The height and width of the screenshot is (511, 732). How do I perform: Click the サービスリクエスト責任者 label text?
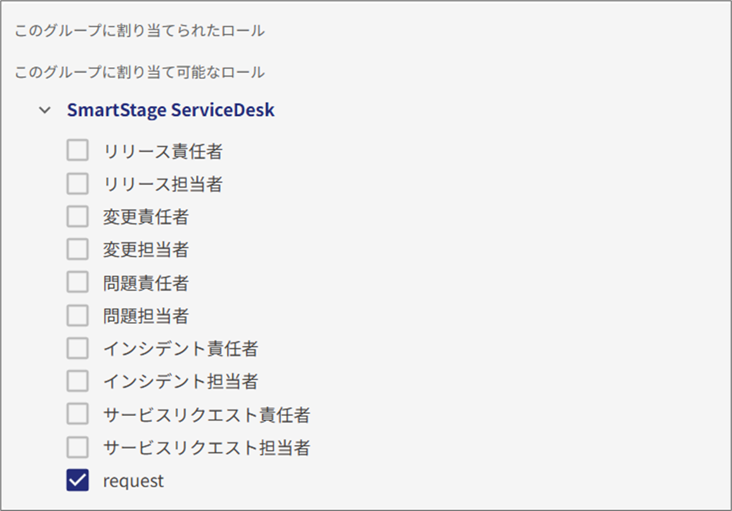207,415
